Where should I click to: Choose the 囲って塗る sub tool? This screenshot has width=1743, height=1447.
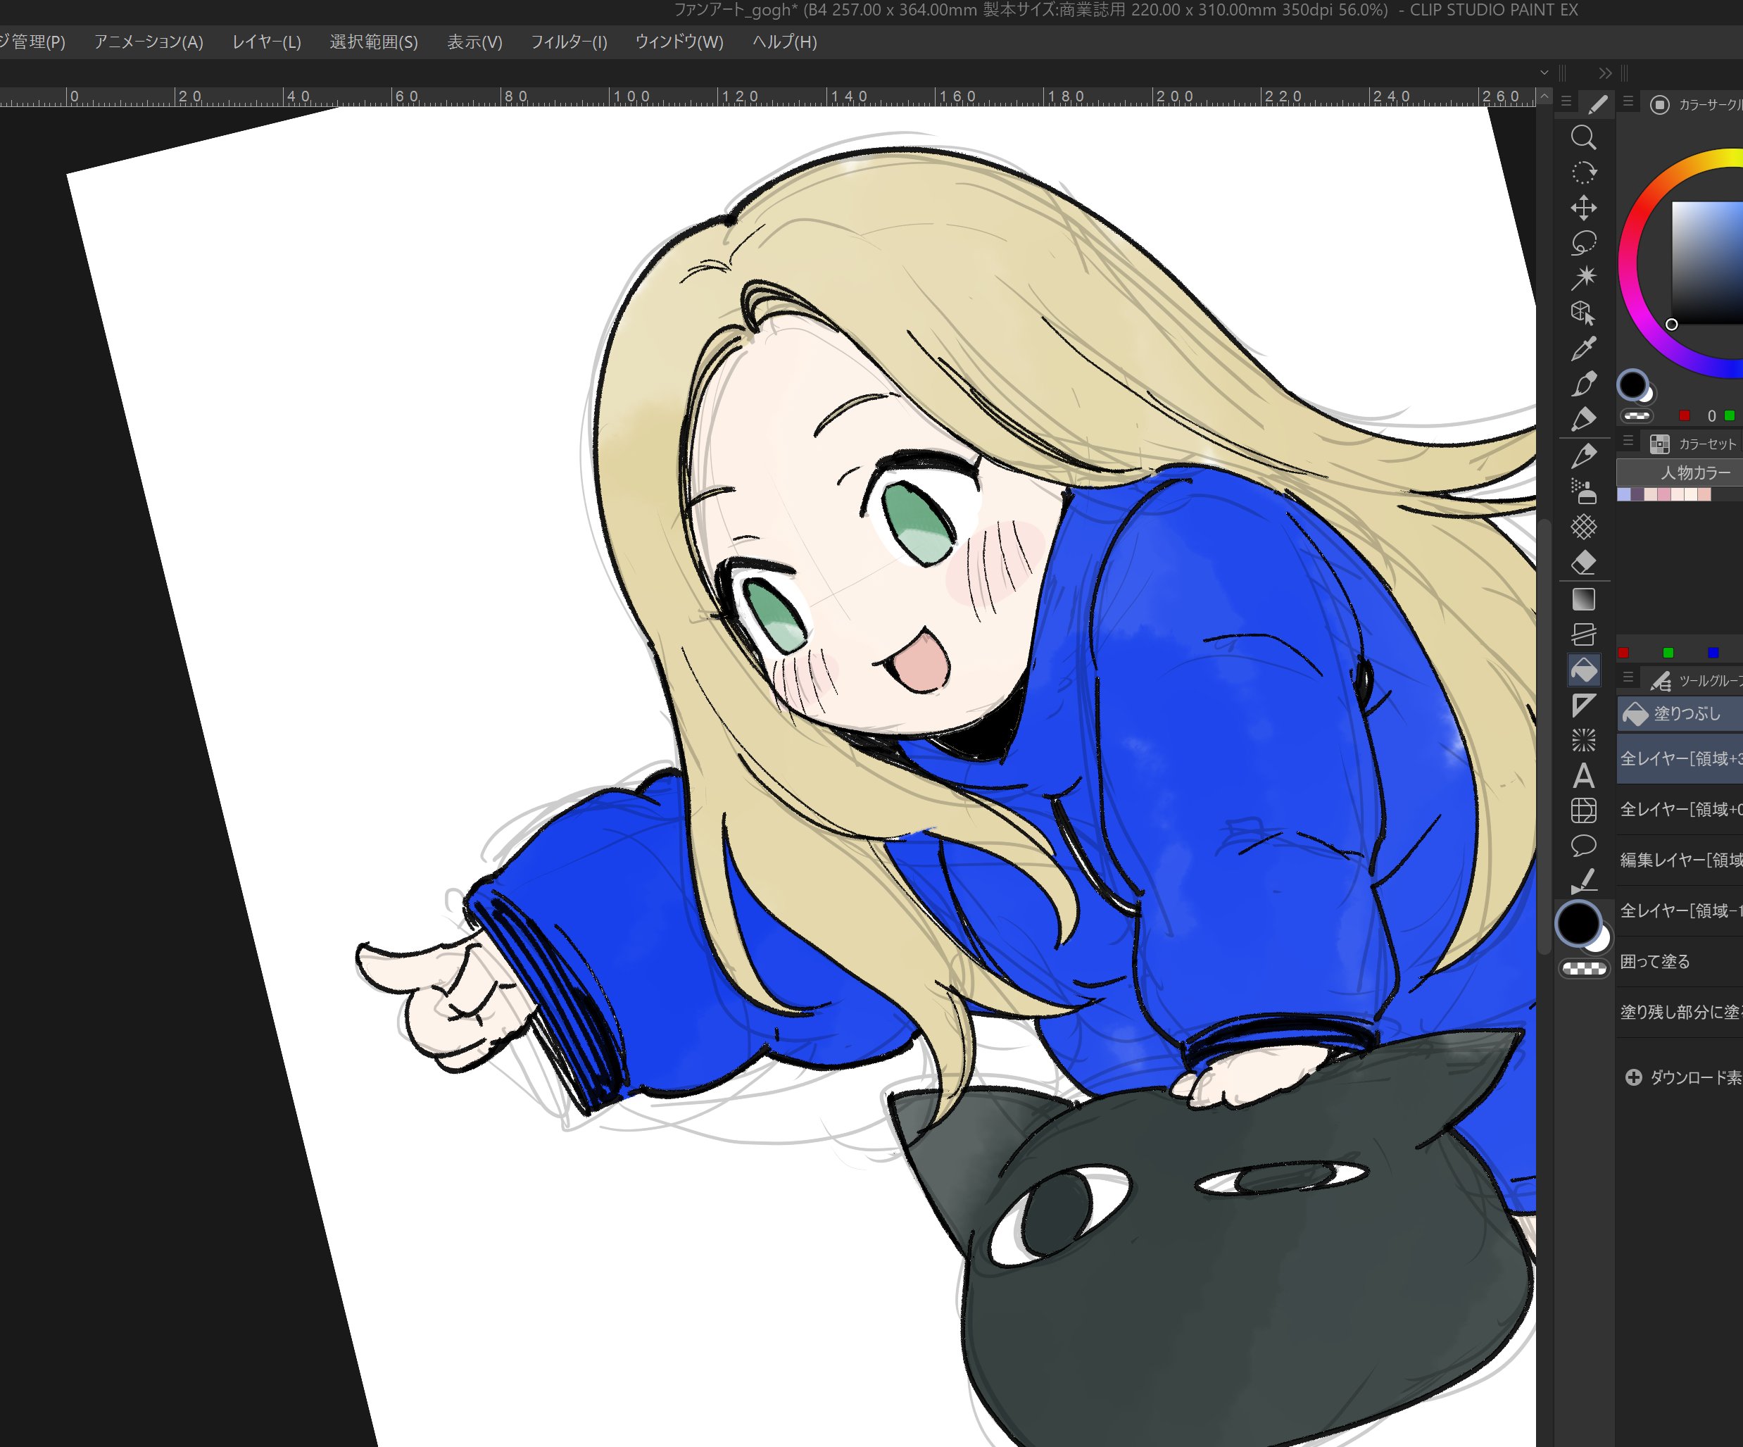[x=1655, y=961]
